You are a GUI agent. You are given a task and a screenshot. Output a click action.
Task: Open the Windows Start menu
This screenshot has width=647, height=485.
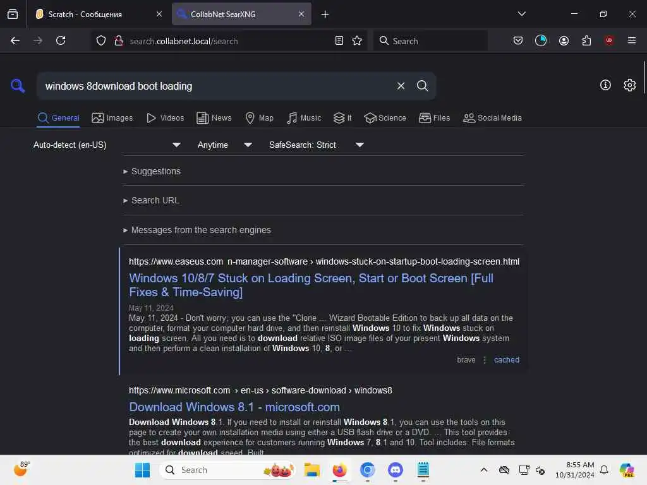point(143,470)
